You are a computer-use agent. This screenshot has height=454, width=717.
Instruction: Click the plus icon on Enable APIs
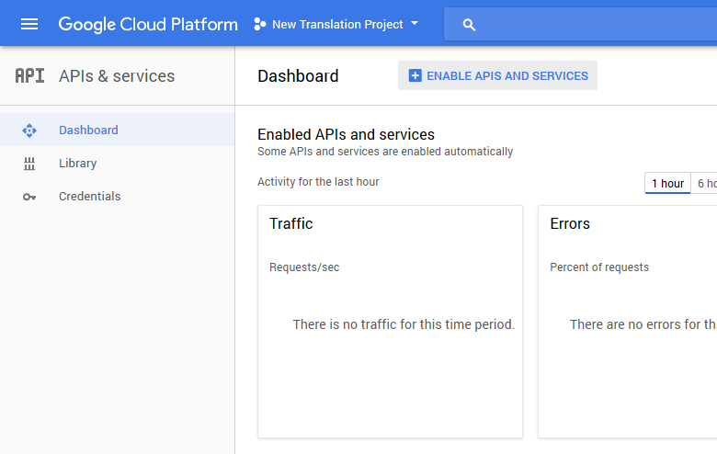click(x=415, y=75)
